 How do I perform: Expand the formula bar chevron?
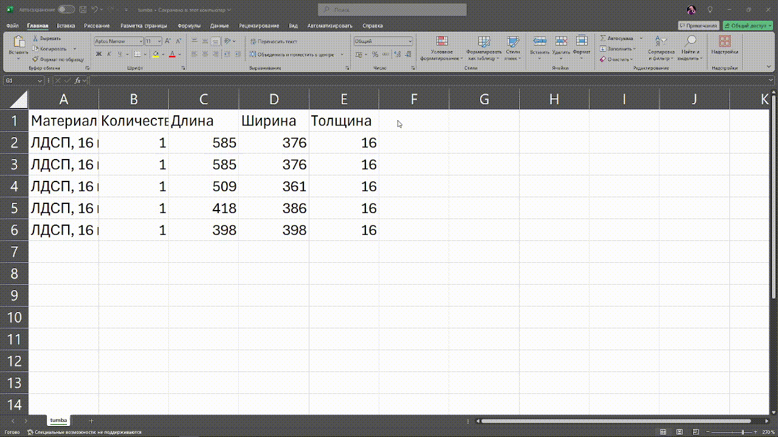[x=771, y=81]
